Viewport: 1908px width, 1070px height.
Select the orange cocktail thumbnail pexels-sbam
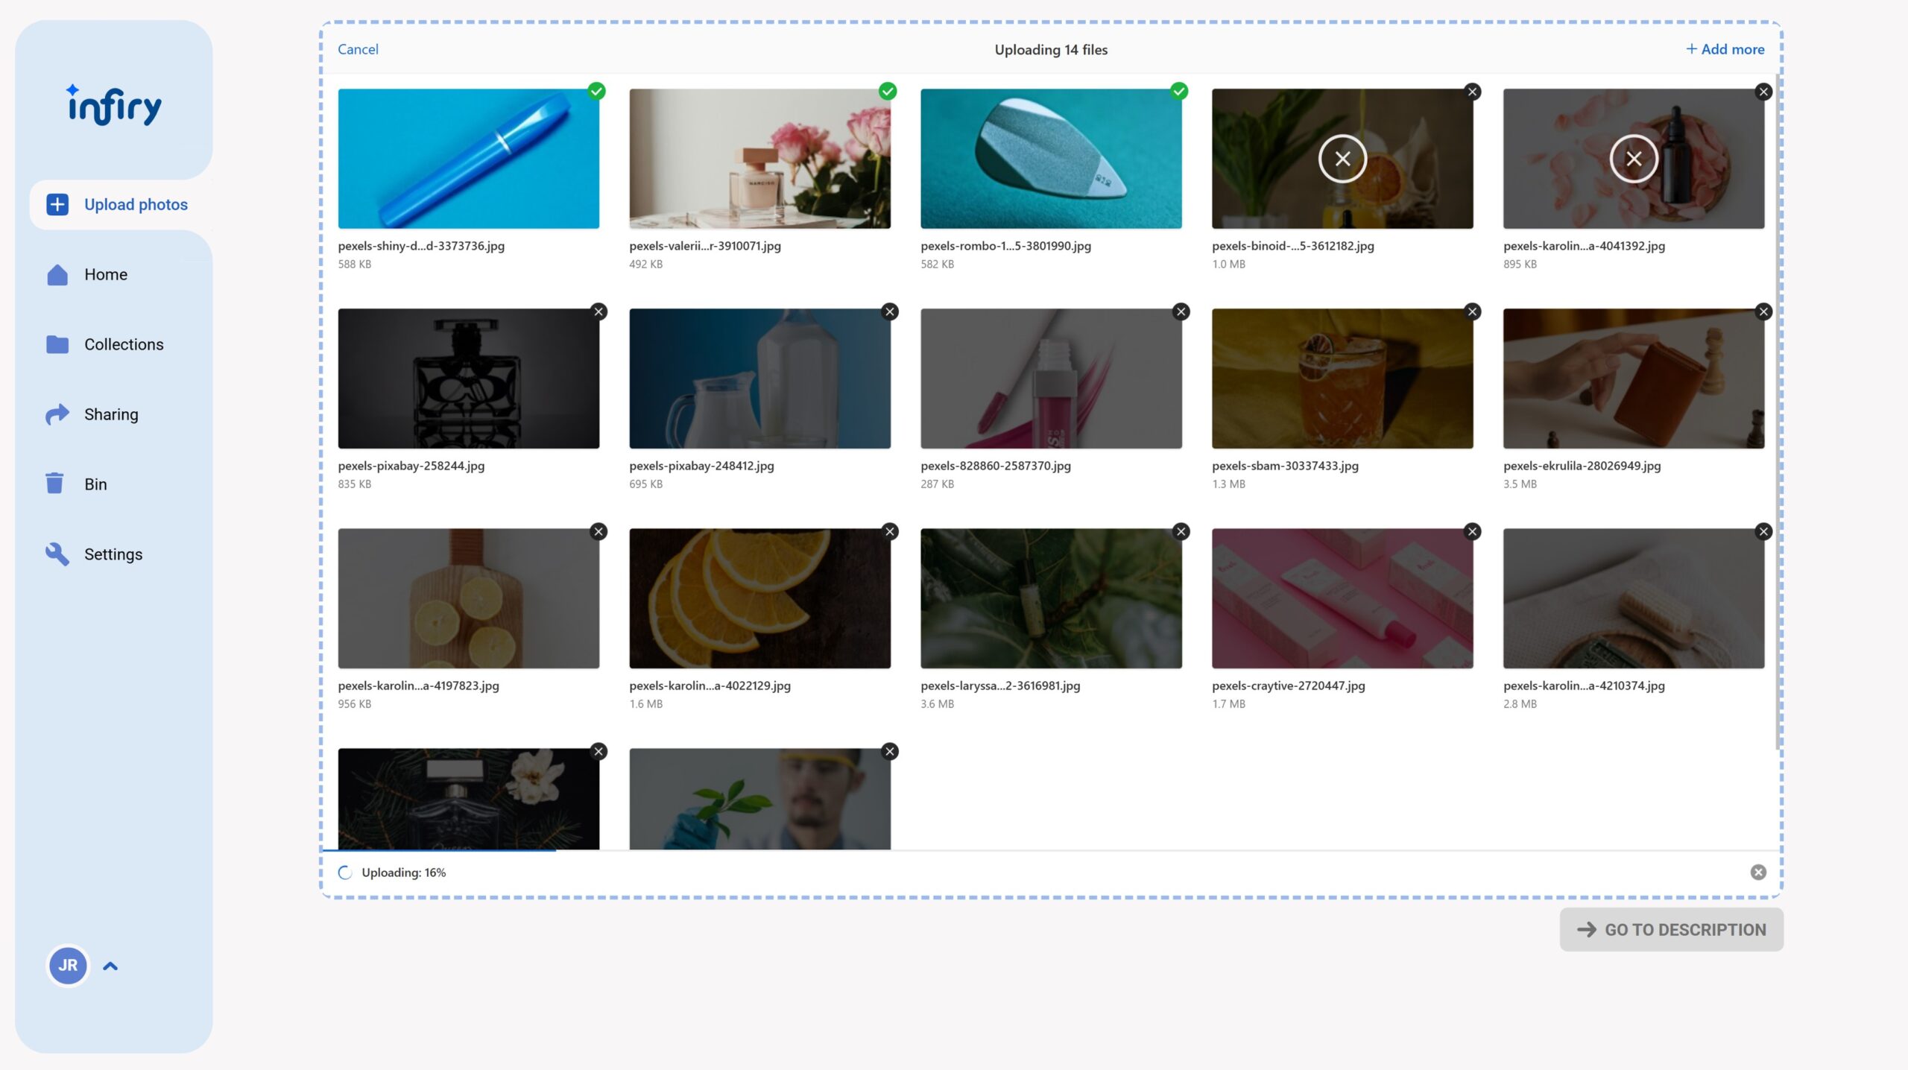pos(1342,379)
